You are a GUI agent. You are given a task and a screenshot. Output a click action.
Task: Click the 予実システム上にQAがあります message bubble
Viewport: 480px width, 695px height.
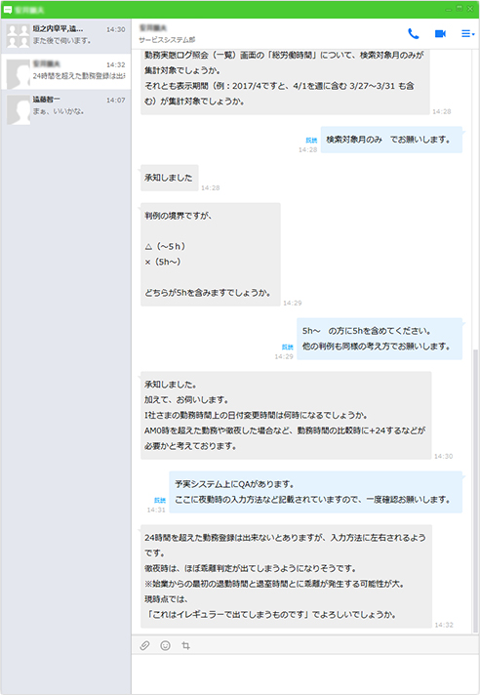[315, 492]
